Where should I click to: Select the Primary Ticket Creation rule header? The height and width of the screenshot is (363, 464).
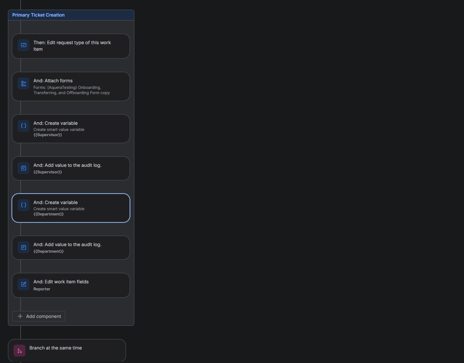pyautogui.click(x=39, y=15)
